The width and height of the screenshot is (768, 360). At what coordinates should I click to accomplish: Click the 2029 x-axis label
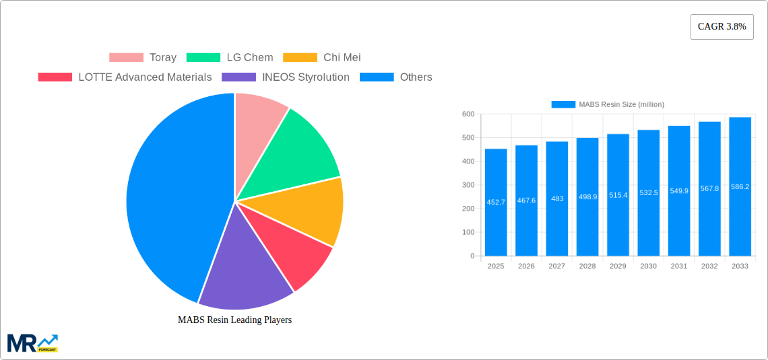tap(618, 266)
